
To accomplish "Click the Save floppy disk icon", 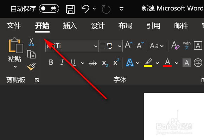I will pos(70,9).
